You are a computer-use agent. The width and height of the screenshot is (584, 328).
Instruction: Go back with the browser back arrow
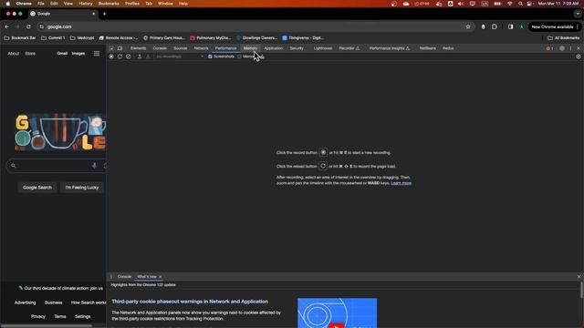point(6,26)
